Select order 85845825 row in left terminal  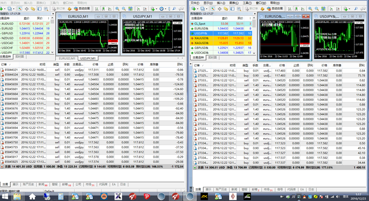click(x=92, y=162)
